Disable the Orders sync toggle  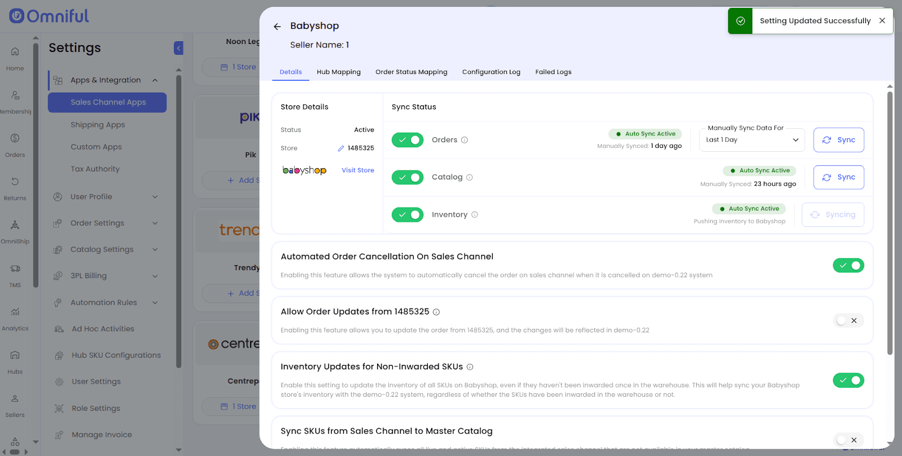click(x=408, y=140)
